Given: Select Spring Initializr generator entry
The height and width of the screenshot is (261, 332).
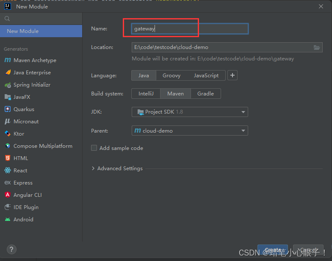Looking at the screenshot, I should [41, 85].
